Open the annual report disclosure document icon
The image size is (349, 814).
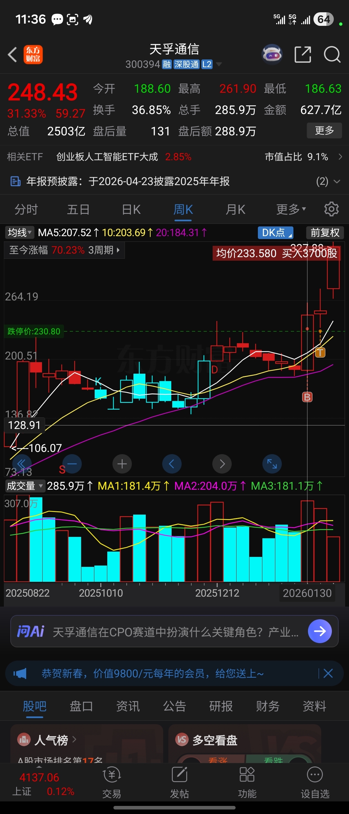coord(16,181)
